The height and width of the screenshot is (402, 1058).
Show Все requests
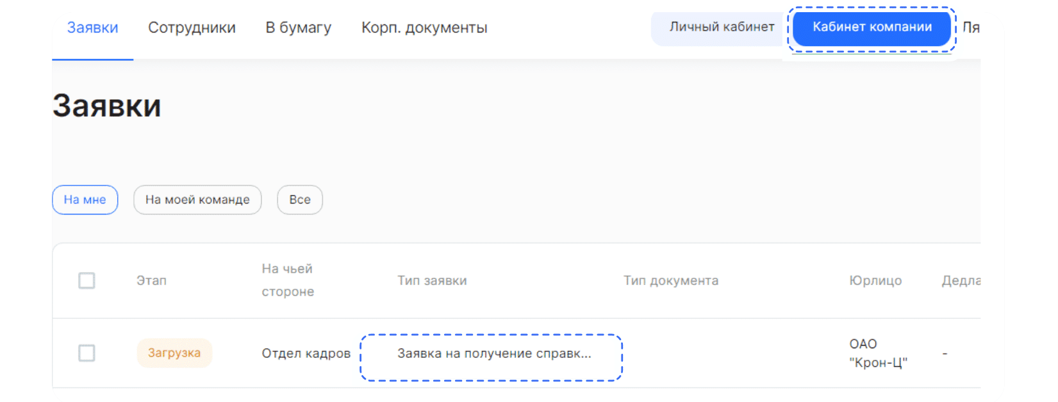coord(300,200)
